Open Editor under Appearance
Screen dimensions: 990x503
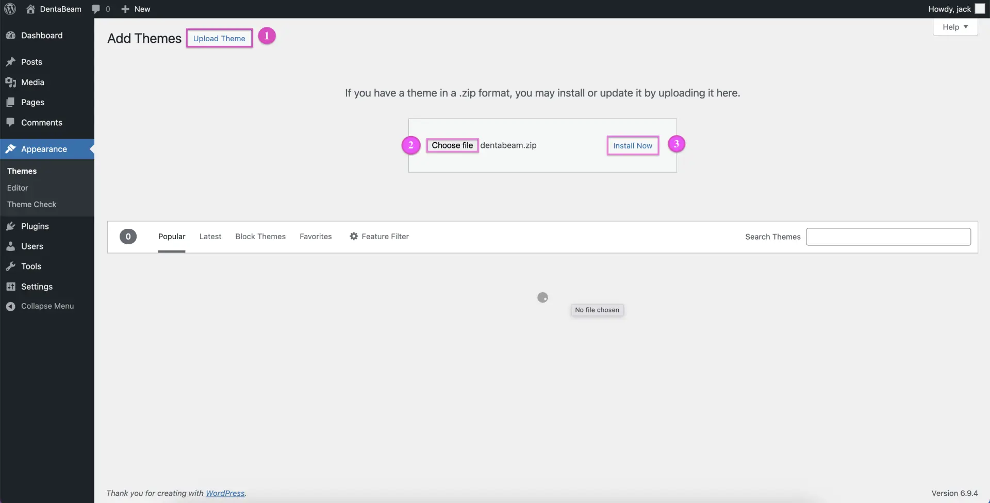point(18,188)
